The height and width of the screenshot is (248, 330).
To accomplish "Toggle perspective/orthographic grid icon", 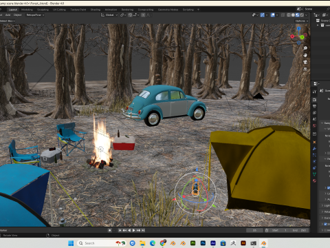I will coord(305,69).
